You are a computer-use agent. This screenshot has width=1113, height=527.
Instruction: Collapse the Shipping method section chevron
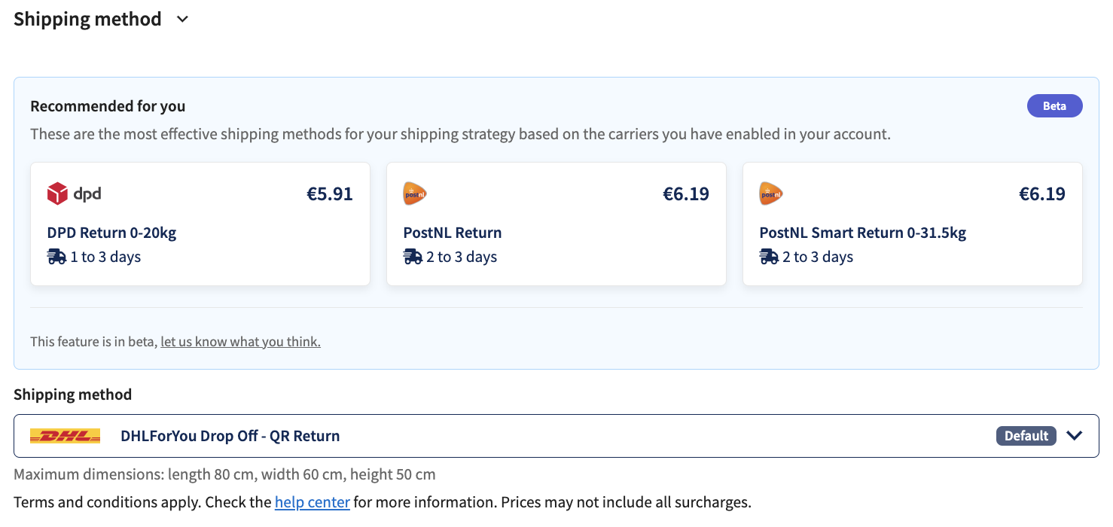click(182, 20)
